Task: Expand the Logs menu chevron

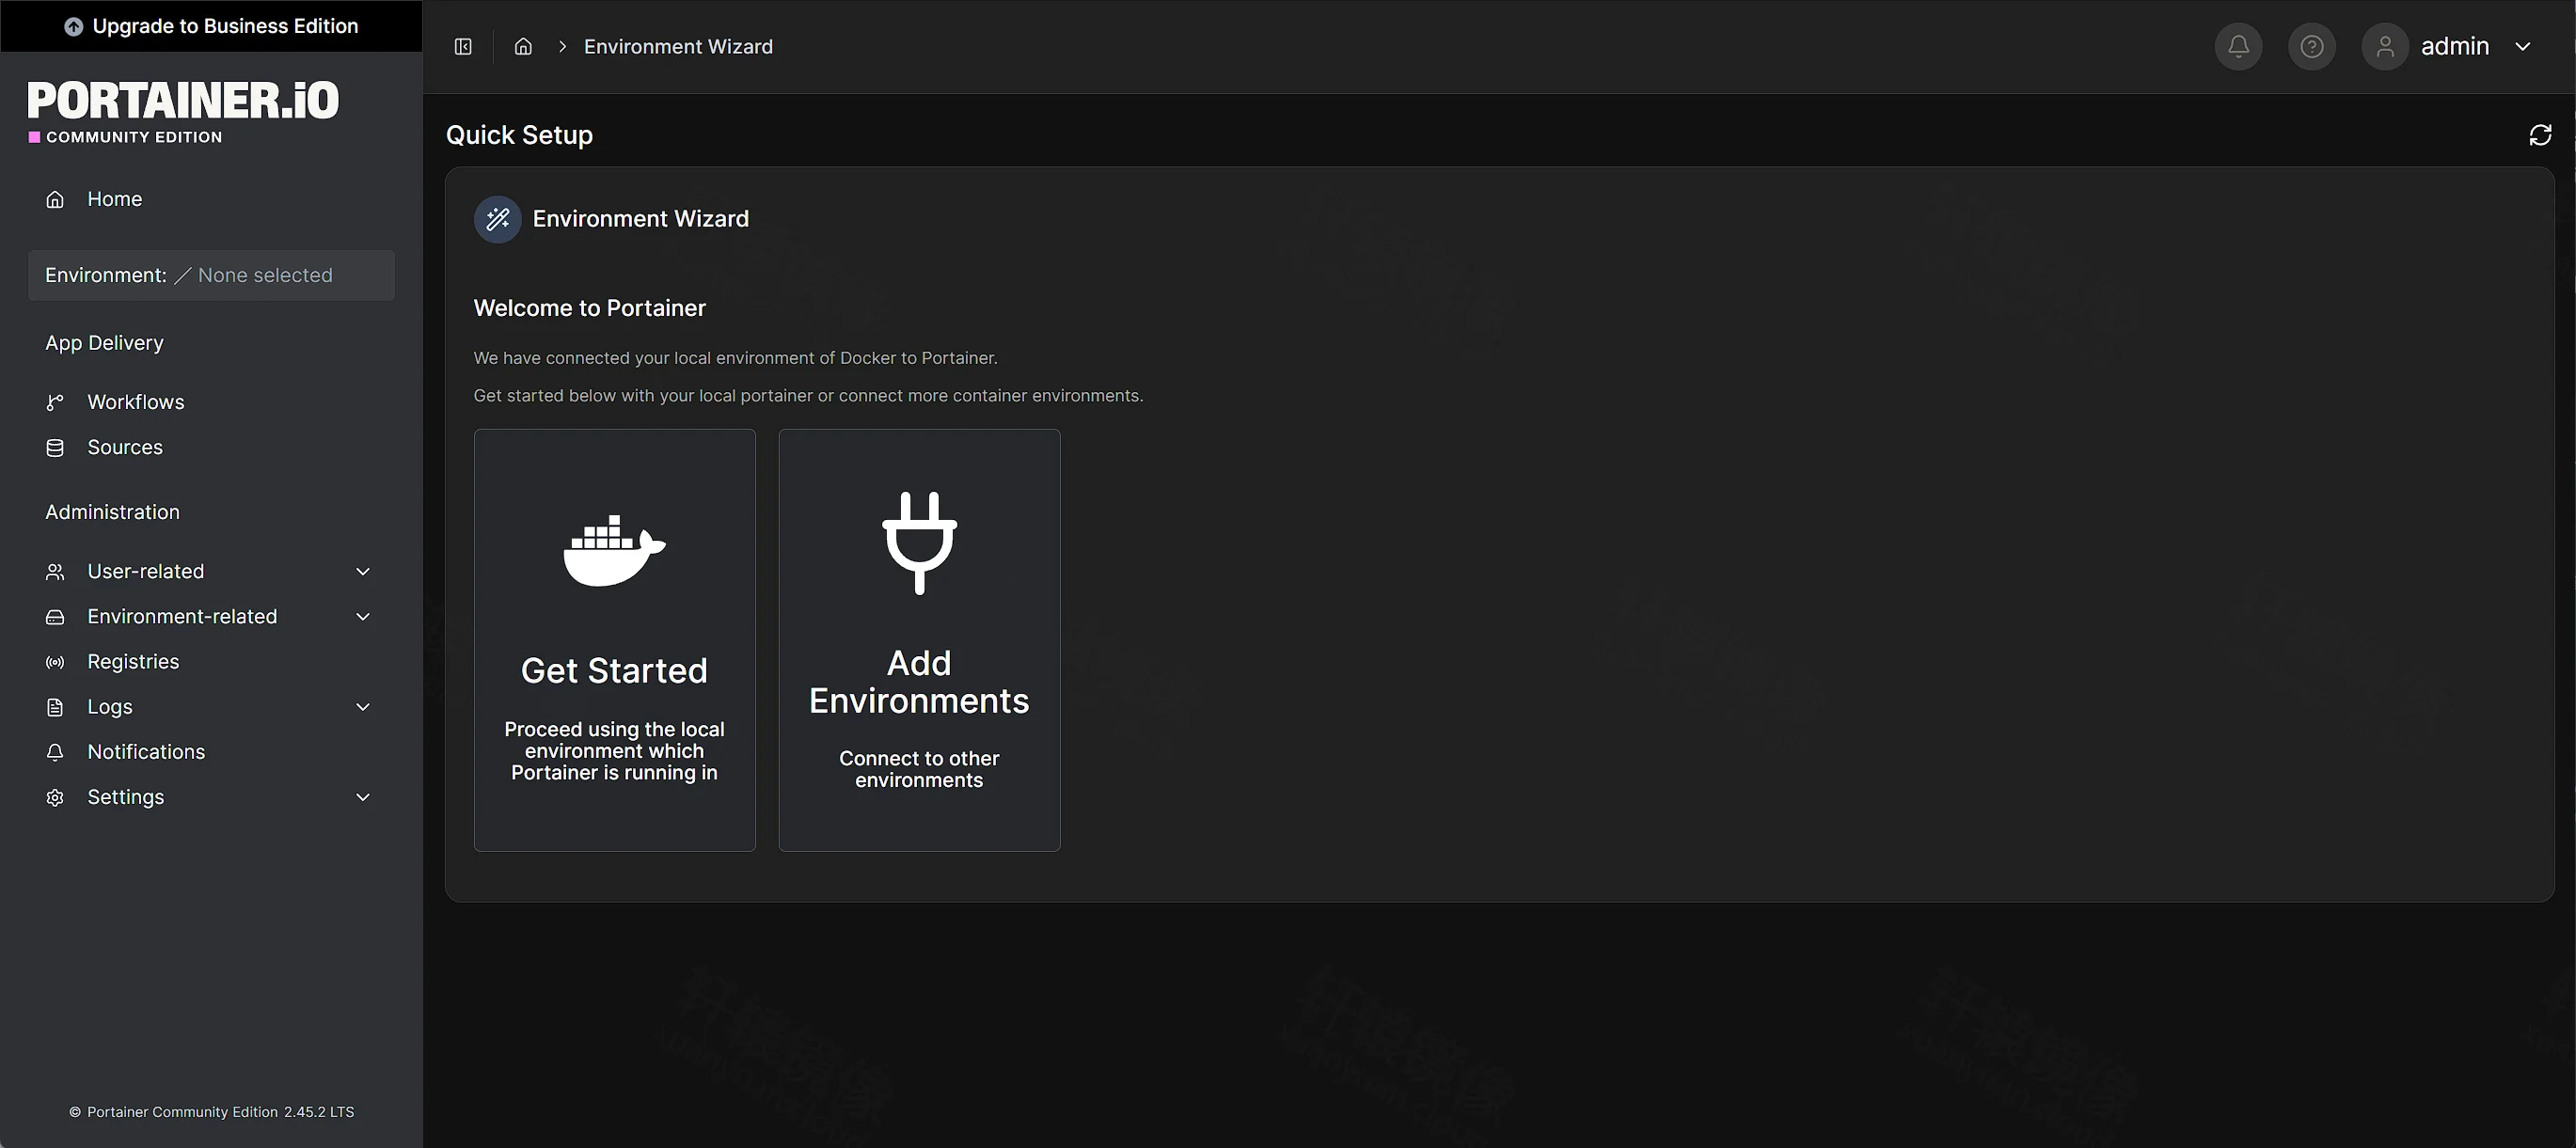Action: pyautogui.click(x=363, y=707)
